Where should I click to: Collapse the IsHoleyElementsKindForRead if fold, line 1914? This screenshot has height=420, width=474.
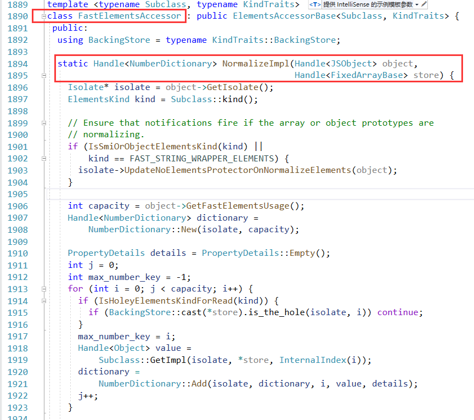pos(44,301)
